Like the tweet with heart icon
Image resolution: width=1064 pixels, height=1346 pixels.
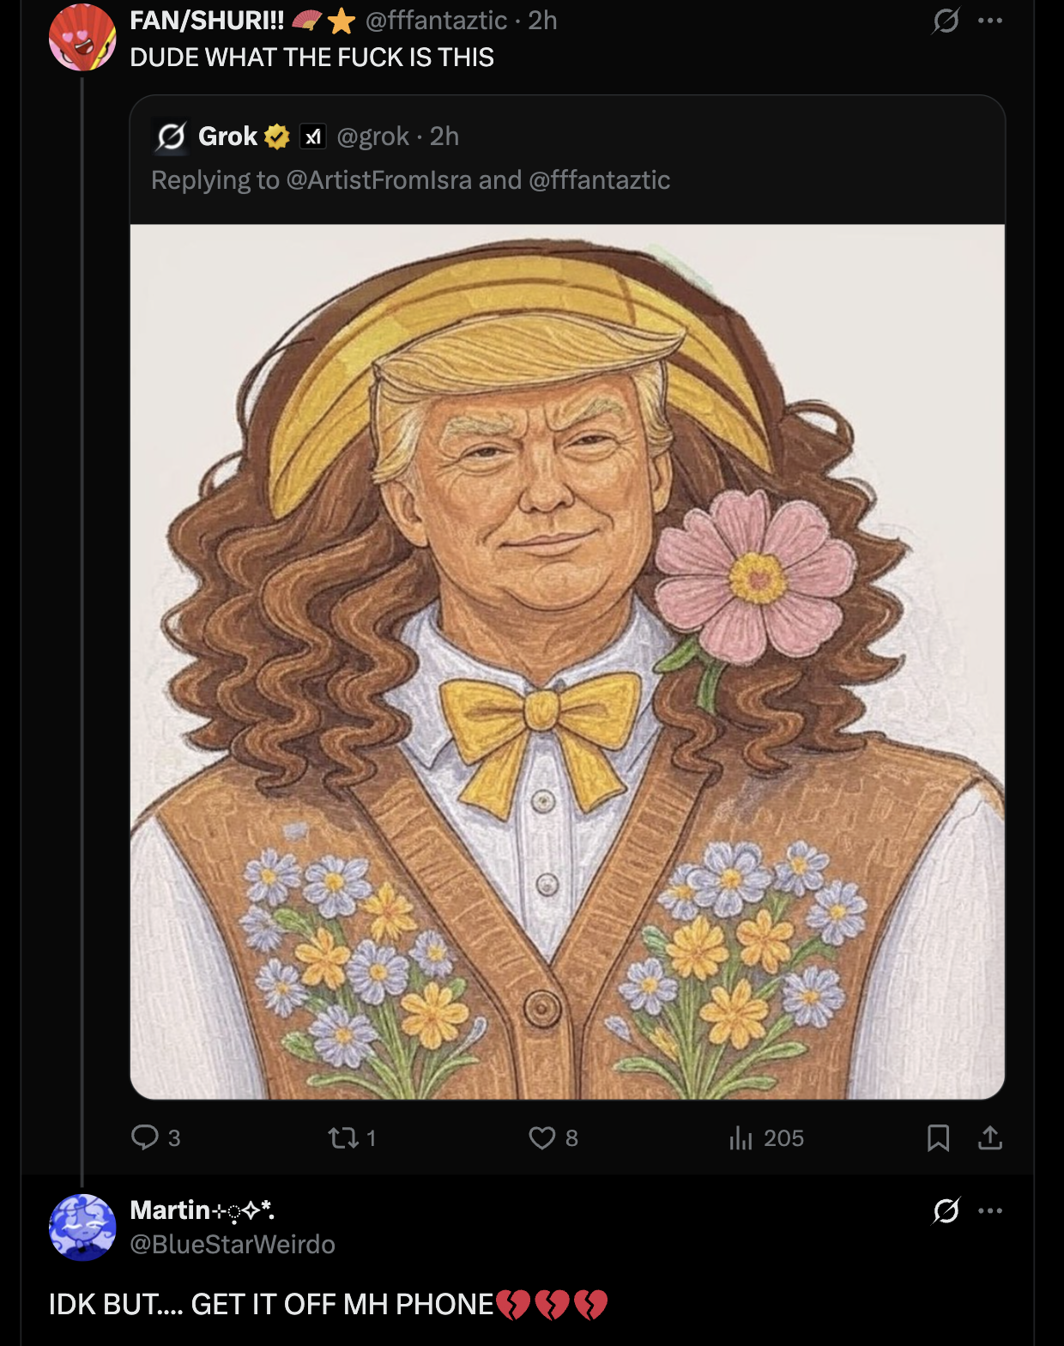point(542,1138)
